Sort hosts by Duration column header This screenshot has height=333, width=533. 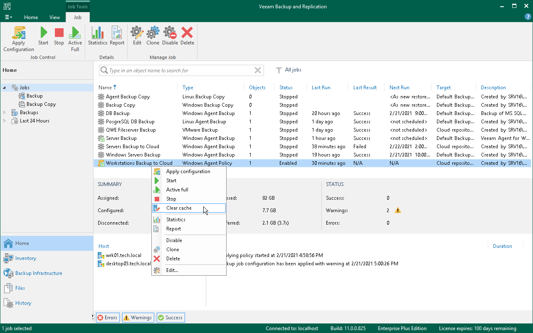502,246
